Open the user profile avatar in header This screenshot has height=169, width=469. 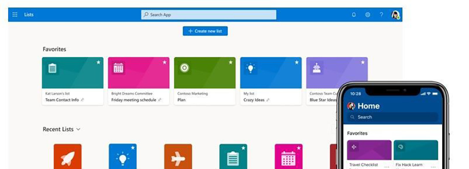click(395, 14)
